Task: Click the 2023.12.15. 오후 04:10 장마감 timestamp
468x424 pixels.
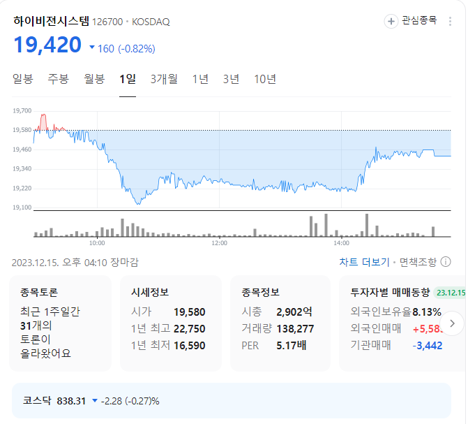Action: tap(75, 262)
